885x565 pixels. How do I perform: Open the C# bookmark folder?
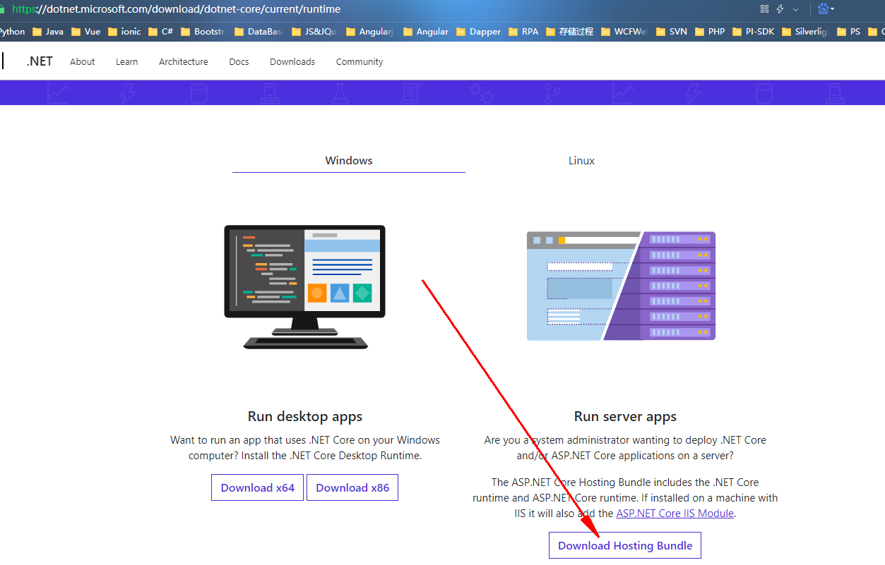point(160,32)
